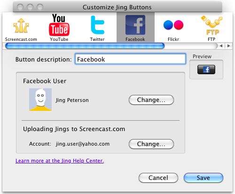Select the Flickr button icon
This screenshot has height=194, width=235.
click(173, 25)
